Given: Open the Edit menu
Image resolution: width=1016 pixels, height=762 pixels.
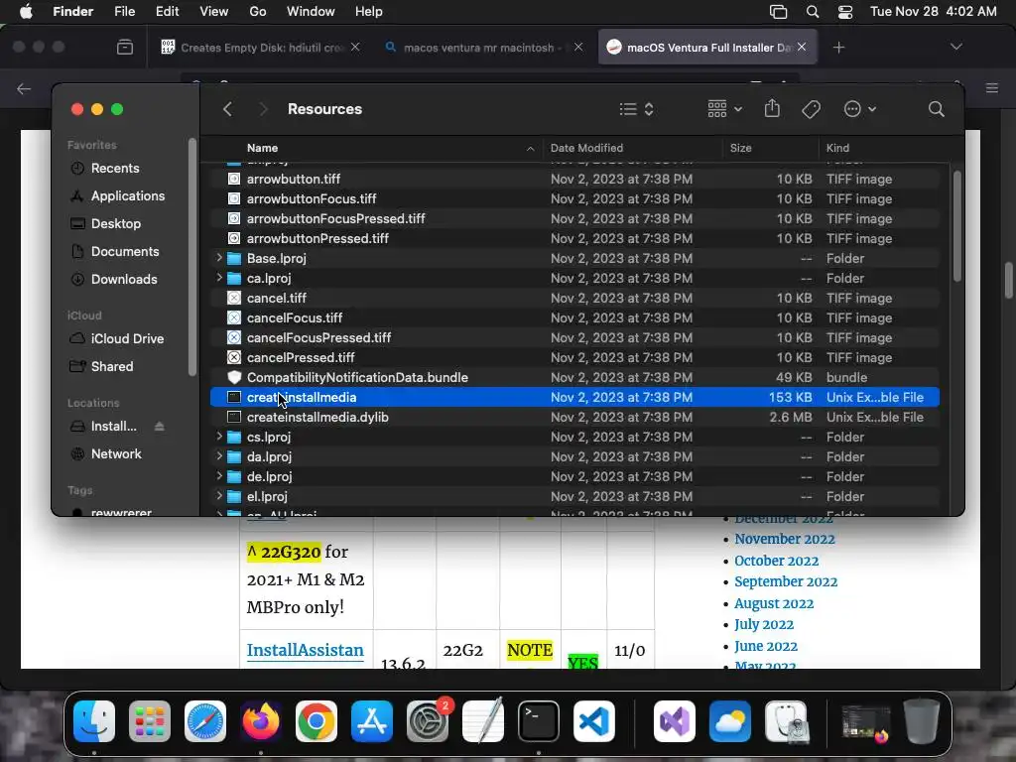Looking at the screenshot, I should [167, 11].
